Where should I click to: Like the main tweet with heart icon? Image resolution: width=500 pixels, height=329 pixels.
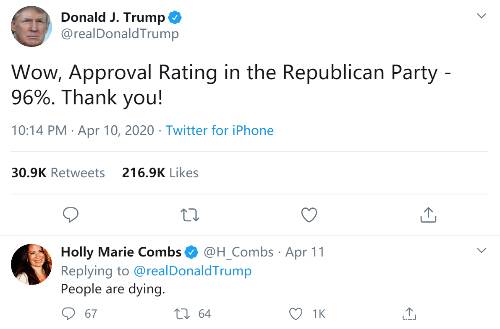coord(309,215)
